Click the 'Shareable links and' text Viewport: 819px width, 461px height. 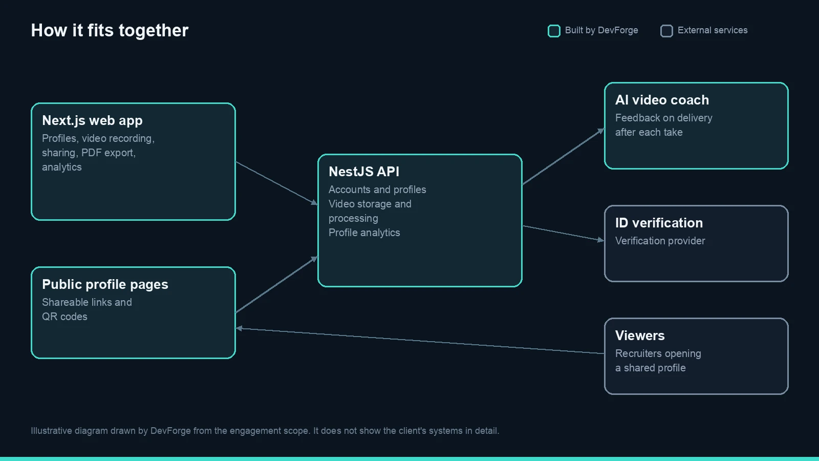(x=87, y=302)
